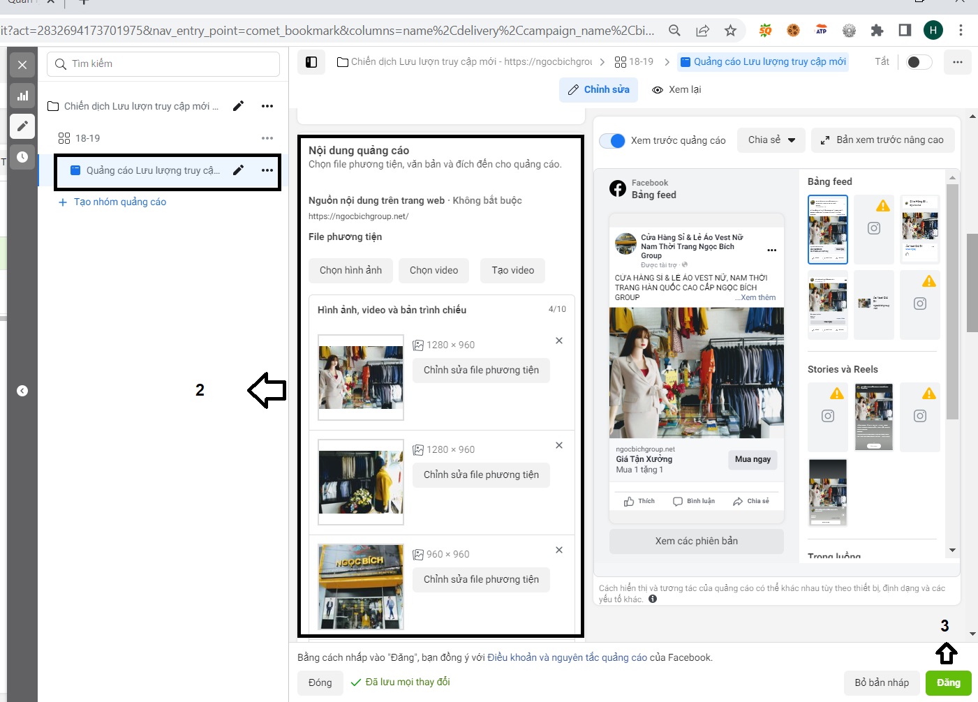This screenshot has width=978, height=702.
Task: Click pencil icon next to campaign name
Action: pos(238,106)
